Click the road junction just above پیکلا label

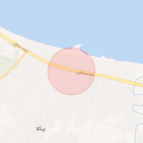coord(40,124)
